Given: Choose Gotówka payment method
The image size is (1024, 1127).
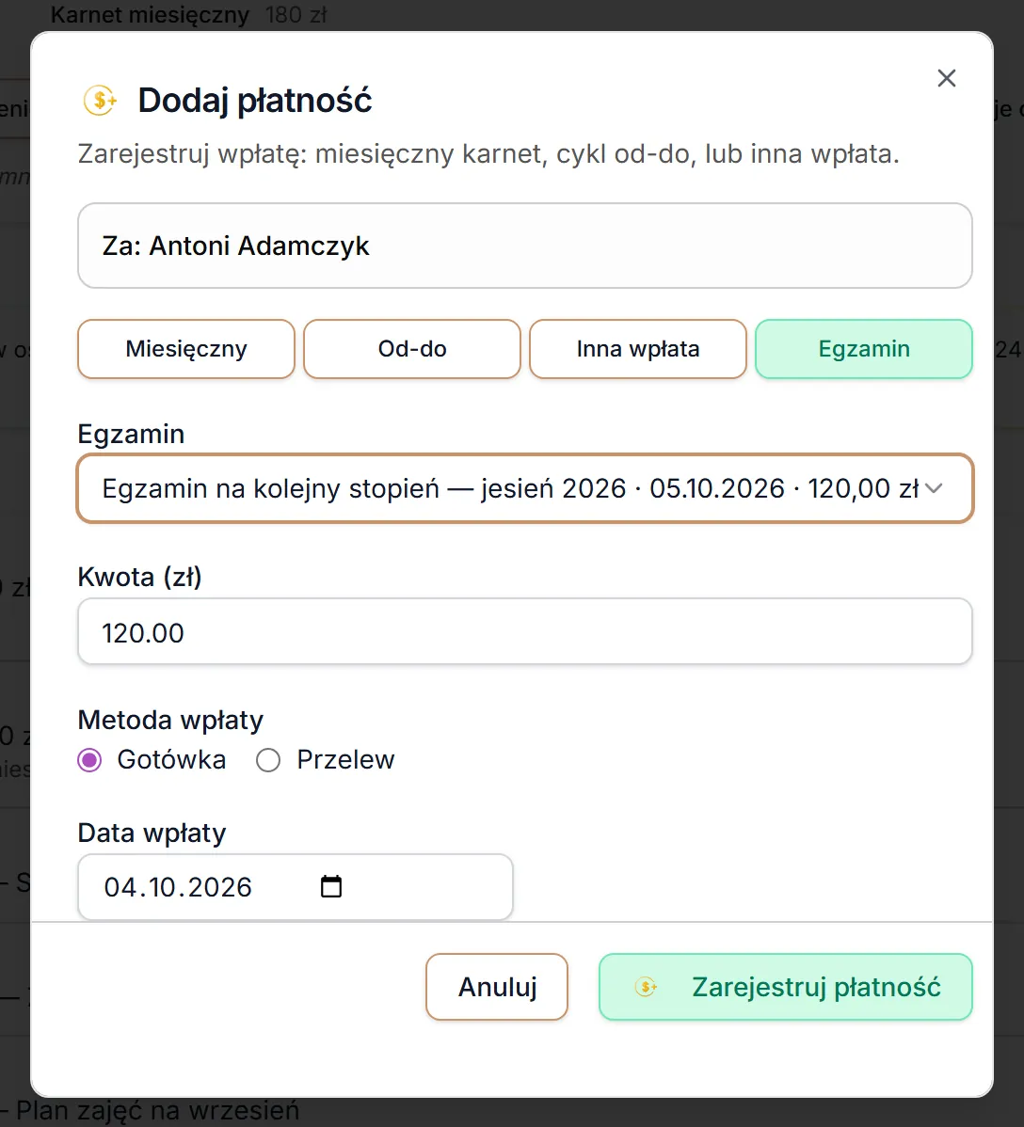Looking at the screenshot, I should [x=90, y=760].
